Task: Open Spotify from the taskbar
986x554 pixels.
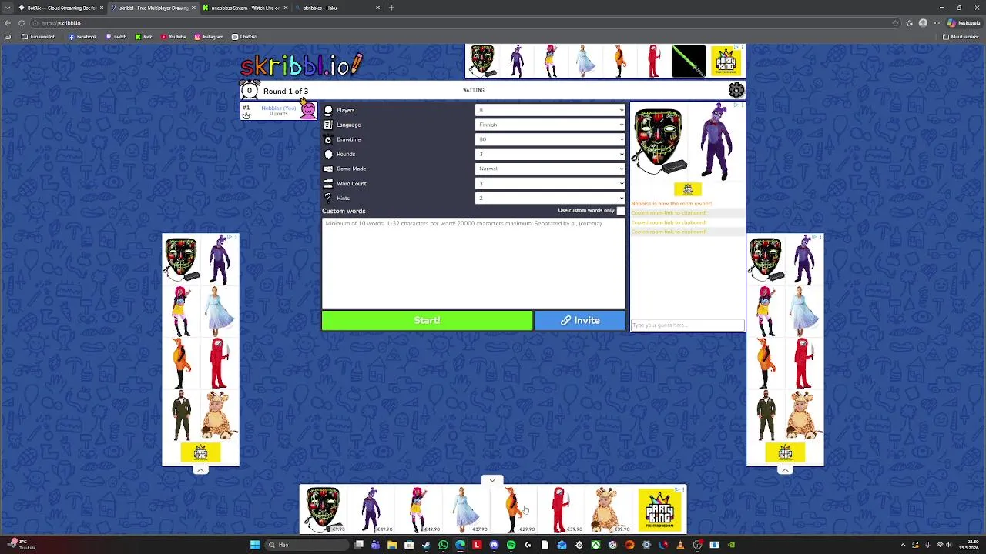Action: (511, 545)
